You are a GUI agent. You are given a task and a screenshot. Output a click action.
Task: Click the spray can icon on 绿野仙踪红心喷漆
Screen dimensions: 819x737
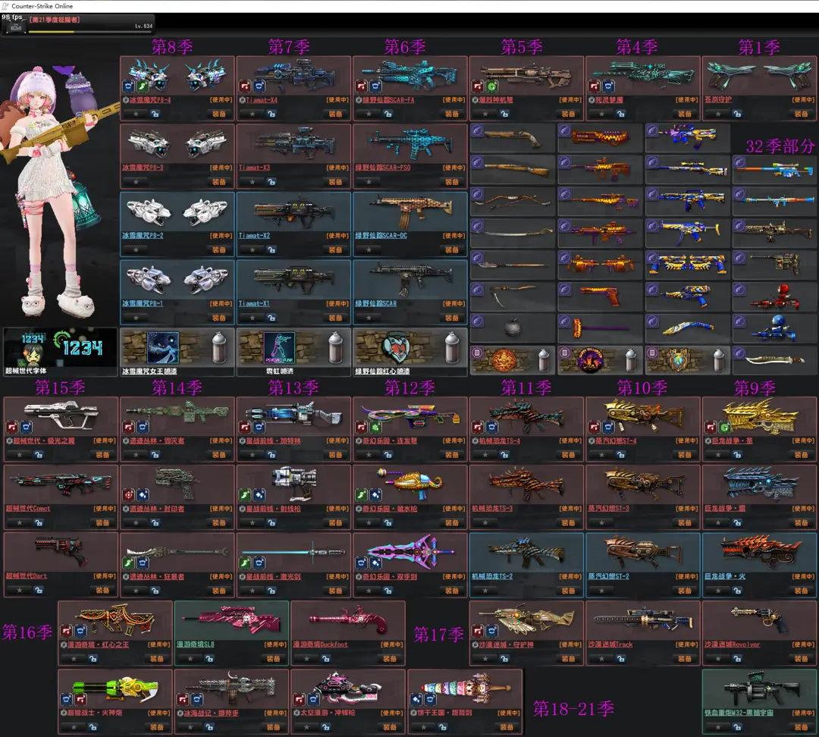452,347
